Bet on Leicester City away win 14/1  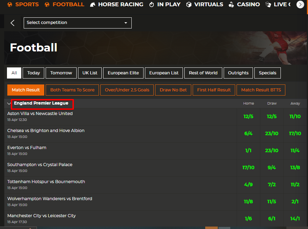tap(295, 219)
